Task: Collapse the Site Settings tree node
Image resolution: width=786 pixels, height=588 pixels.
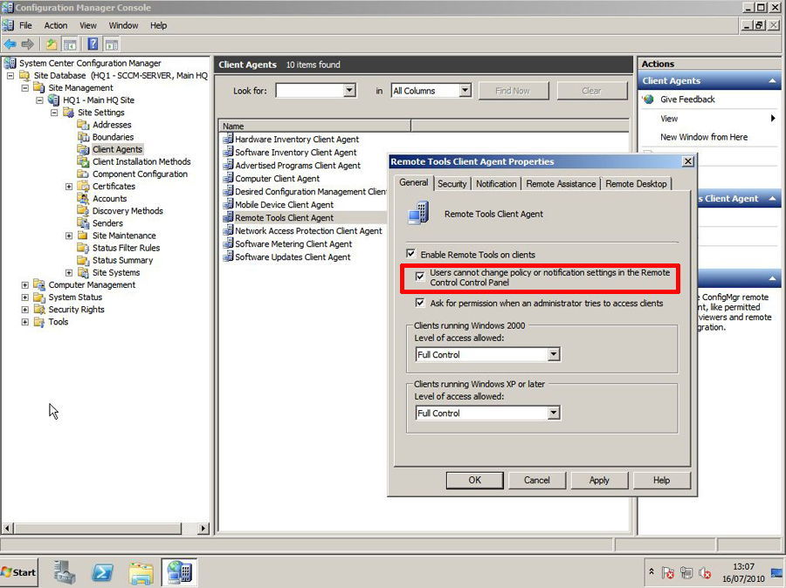Action: tap(54, 113)
